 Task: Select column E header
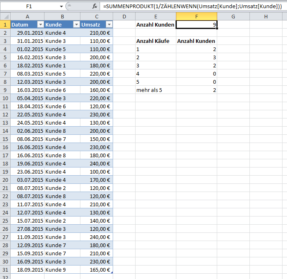pyautogui.click(x=156, y=16)
